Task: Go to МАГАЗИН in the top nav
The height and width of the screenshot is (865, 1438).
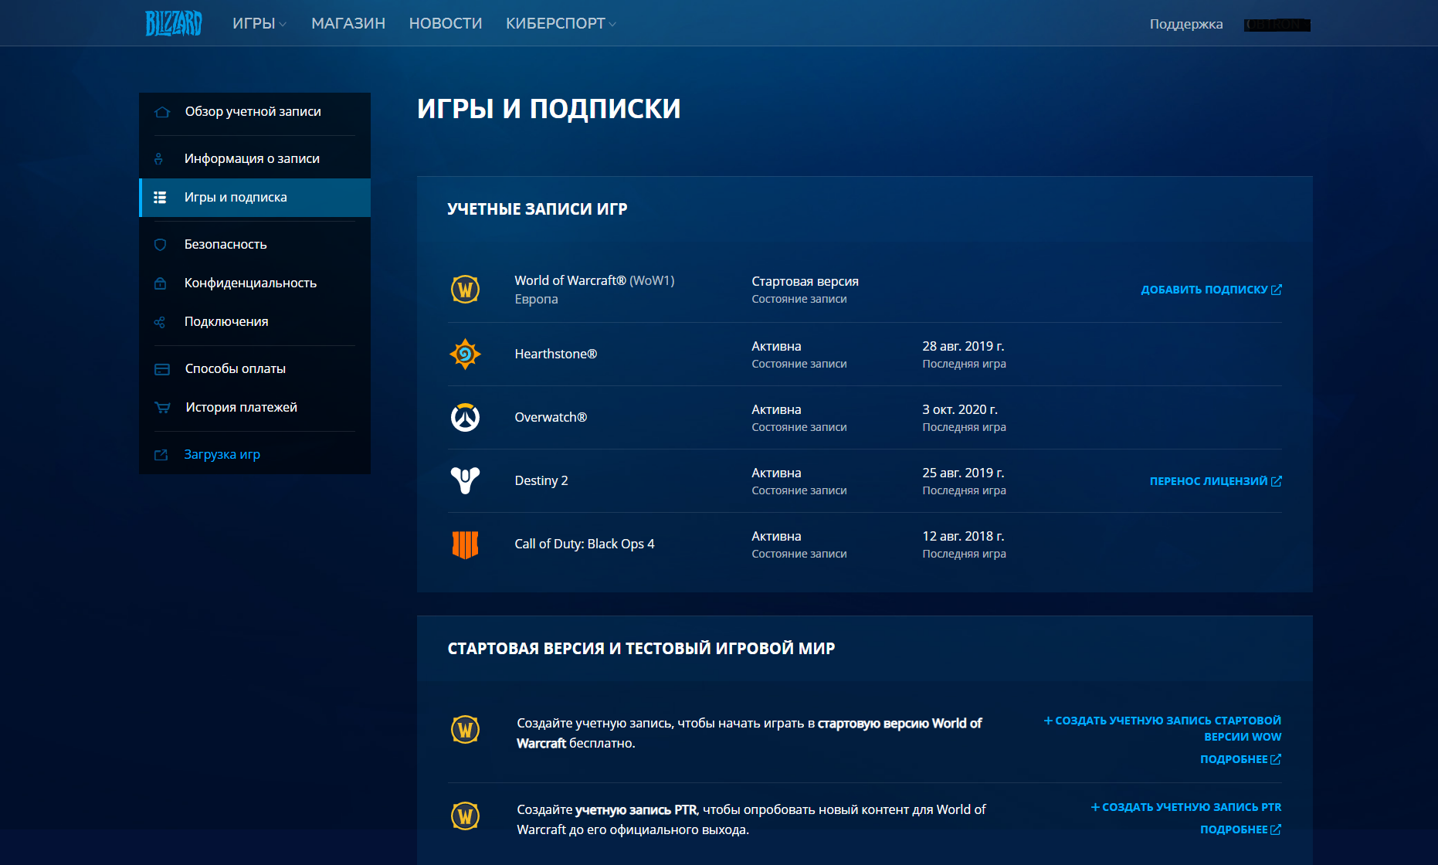Action: tap(348, 23)
